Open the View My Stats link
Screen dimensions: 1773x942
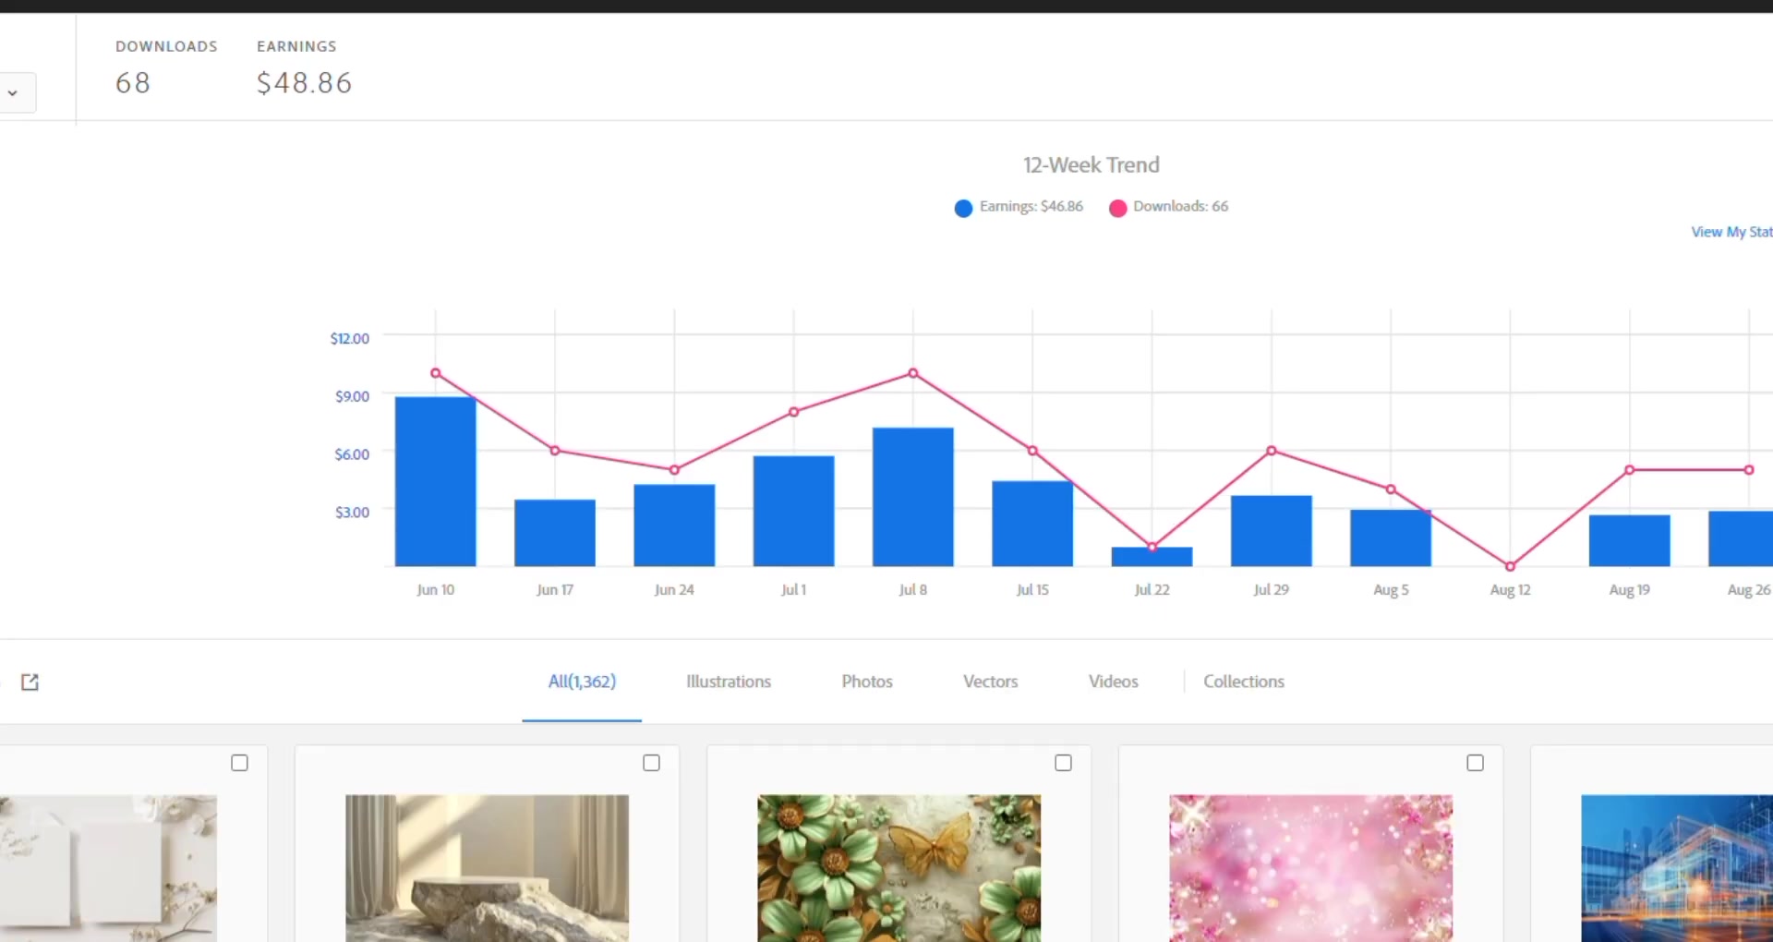1731,232
